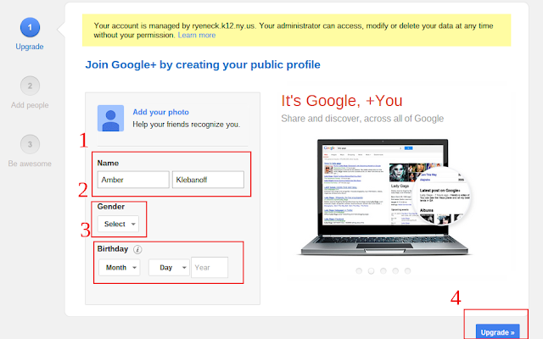Open the birthday Day dropdown
543x339 pixels.
pyautogui.click(x=169, y=268)
